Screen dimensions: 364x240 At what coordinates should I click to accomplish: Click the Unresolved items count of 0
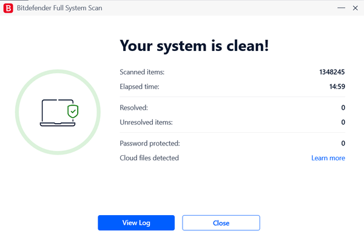(x=343, y=122)
